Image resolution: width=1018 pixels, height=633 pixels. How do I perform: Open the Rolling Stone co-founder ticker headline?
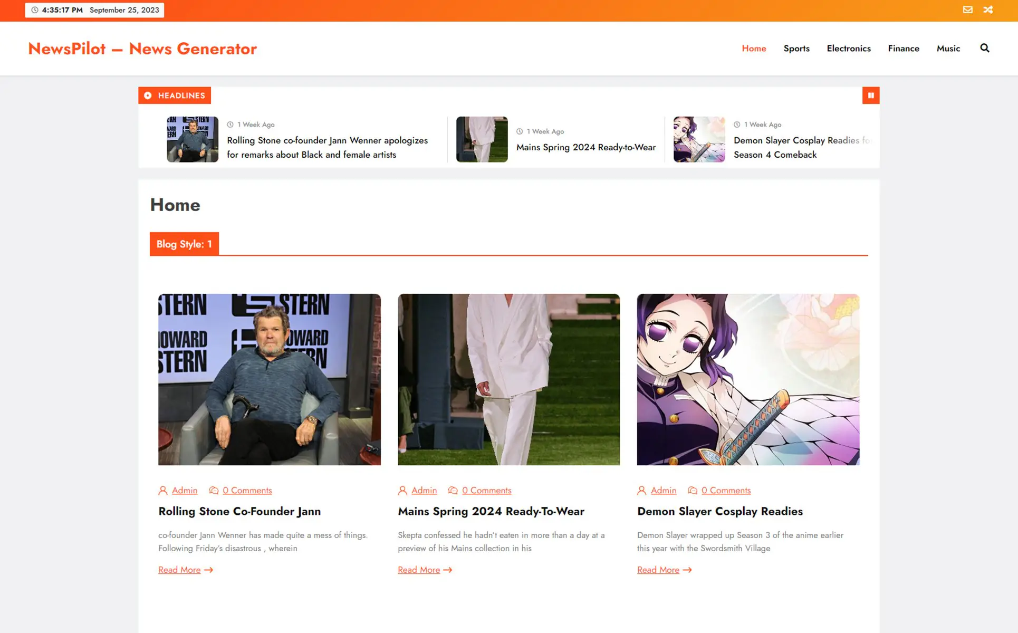[x=327, y=148]
